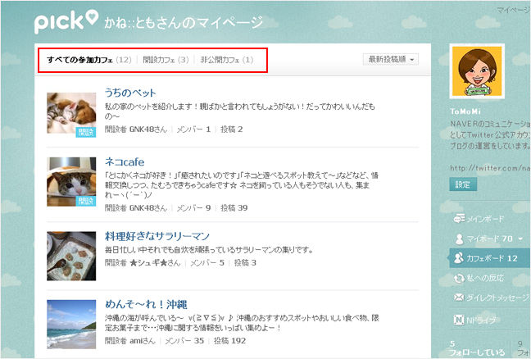
Task: Open the 最新投稿順 sort dropdown
Action: pyautogui.click(x=391, y=59)
